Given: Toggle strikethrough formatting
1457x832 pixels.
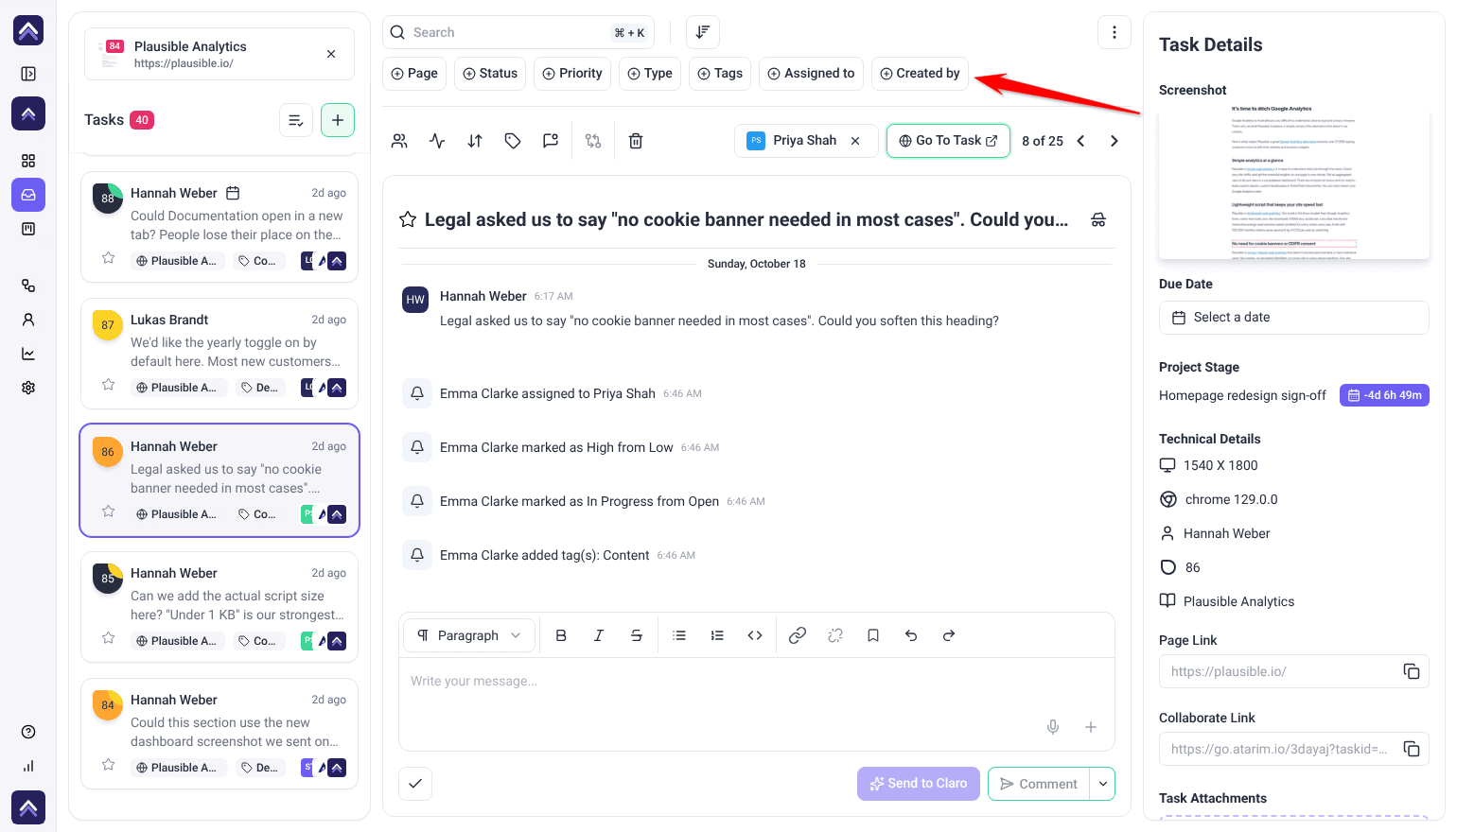Looking at the screenshot, I should [637, 635].
